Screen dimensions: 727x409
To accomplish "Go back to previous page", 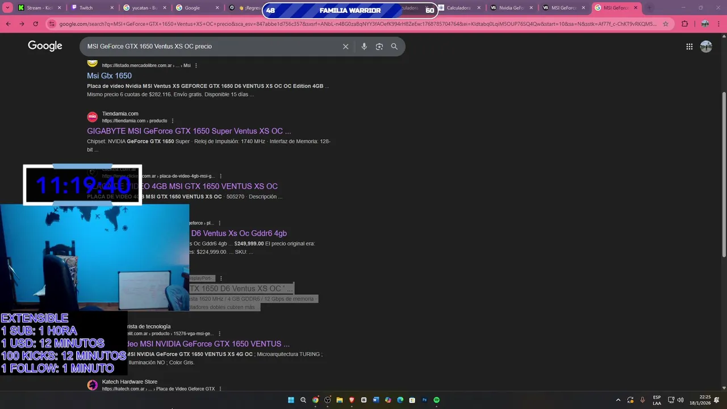I will 8,24.
